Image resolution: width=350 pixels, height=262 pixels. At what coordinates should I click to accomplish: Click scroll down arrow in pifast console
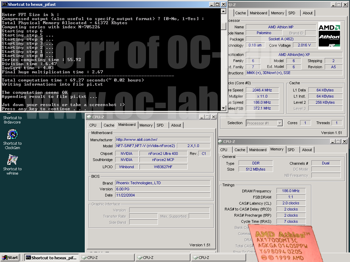224,108
